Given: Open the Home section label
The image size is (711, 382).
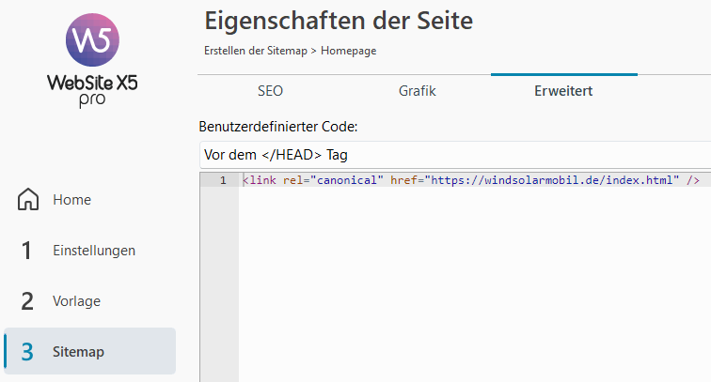Looking at the screenshot, I should pyautogui.click(x=72, y=200).
